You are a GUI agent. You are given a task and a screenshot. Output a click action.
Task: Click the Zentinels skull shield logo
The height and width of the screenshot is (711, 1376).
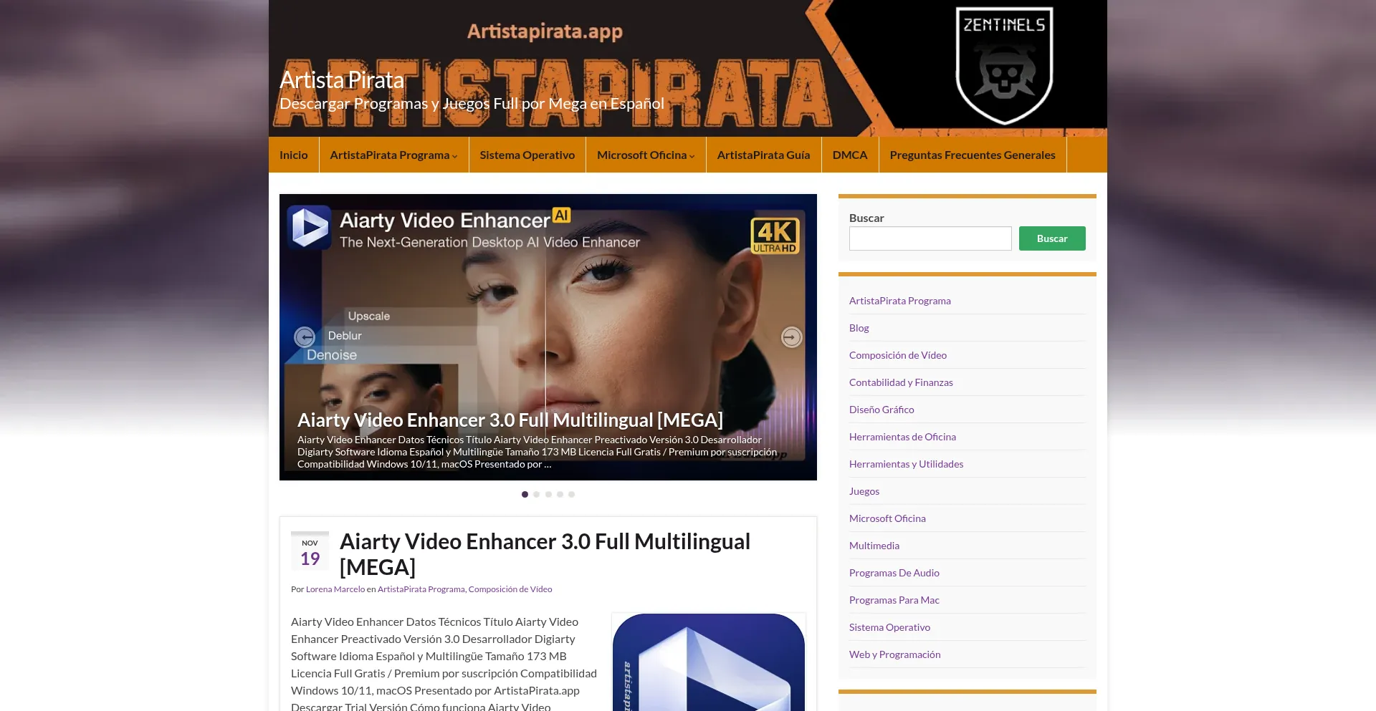(x=1004, y=64)
